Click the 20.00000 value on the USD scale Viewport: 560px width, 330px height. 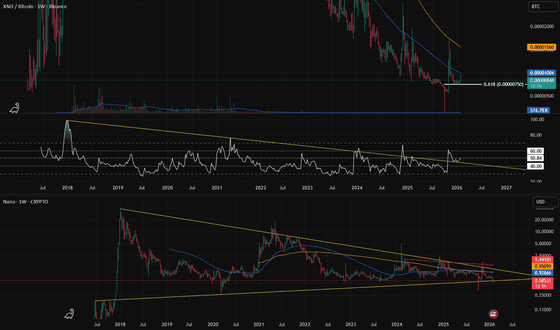(544, 220)
